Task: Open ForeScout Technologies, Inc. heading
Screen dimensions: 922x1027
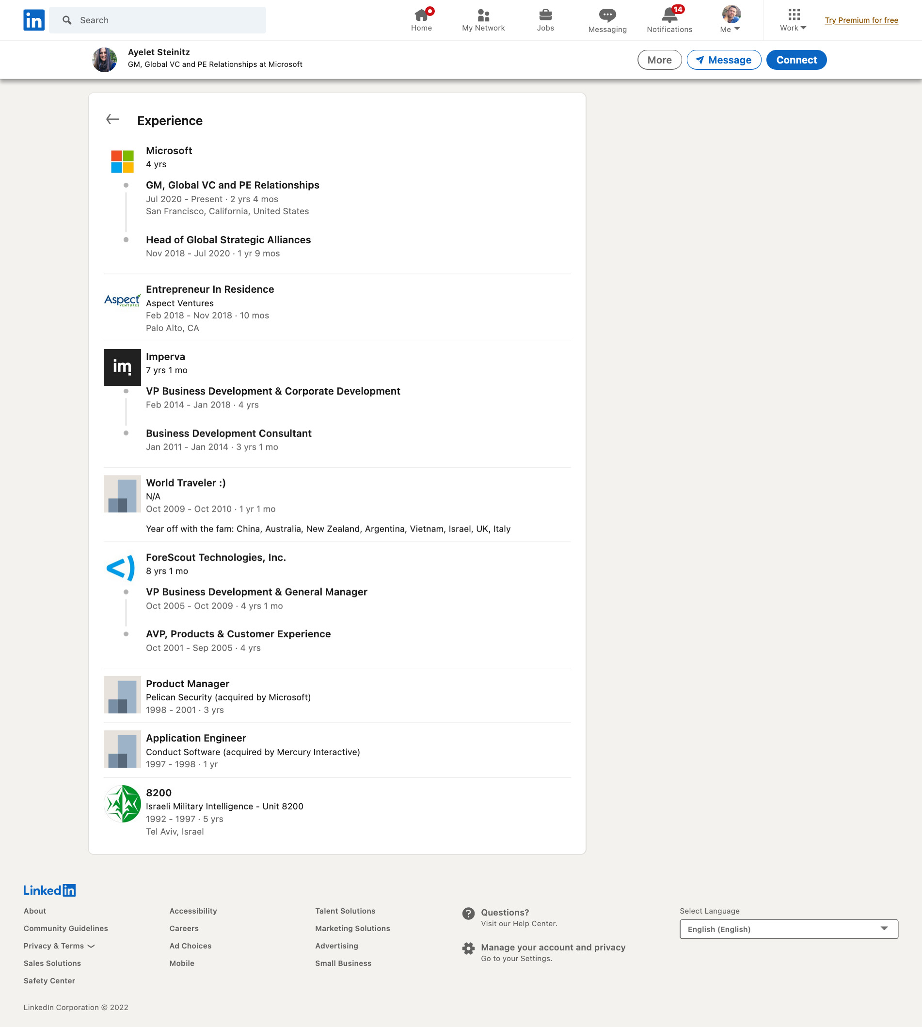Action: point(216,557)
